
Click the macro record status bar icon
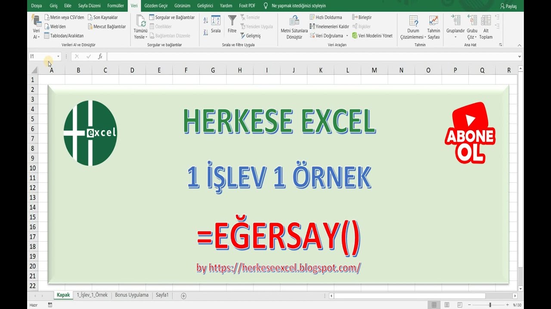[50, 305]
